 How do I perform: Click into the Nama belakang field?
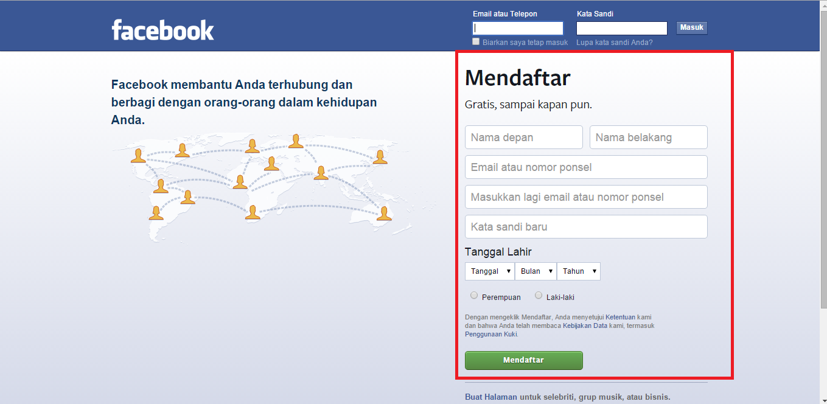648,138
